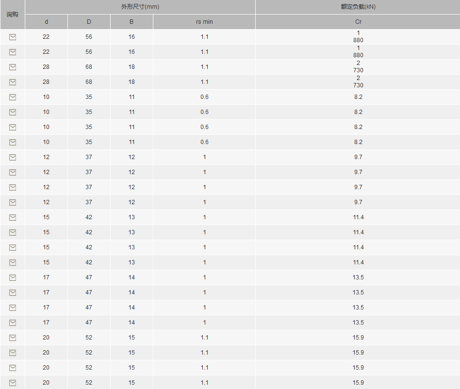Image resolution: width=460 pixels, height=389 pixels.
Task: Select envelope icon in first d=20 row
Action: coord(13,338)
